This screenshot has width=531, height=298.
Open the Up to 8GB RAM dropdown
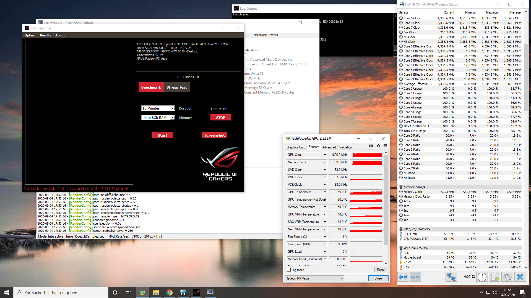point(172,118)
